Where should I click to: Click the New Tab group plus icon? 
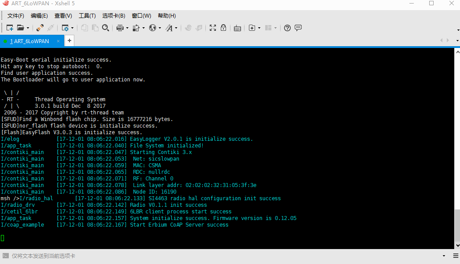252,28
